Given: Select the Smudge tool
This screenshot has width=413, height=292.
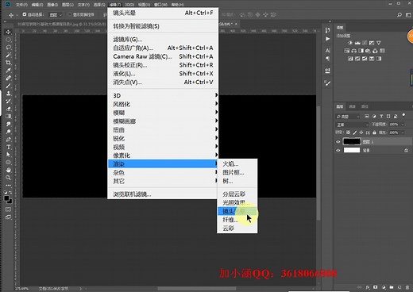Looking at the screenshot, I should pos(9,124).
